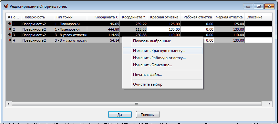Click the horizontal scrollbar thumb

[x=137, y=104]
